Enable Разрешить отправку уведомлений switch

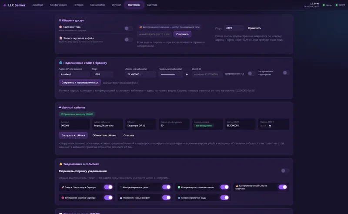[285, 171]
